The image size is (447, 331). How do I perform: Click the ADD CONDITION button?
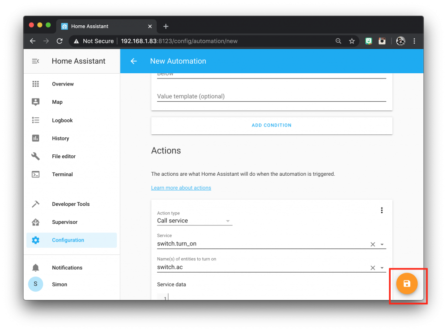tap(272, 125)
